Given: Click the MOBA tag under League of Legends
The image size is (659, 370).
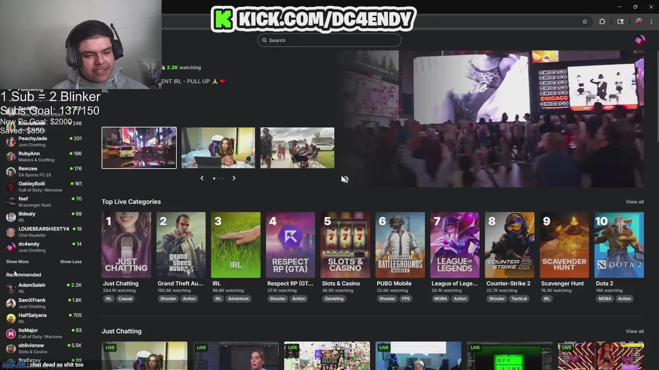Looking at the screenshot, I should coord(441,299).
